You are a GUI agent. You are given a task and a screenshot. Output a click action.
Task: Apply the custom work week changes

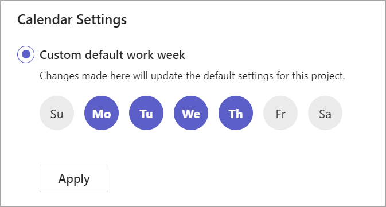[x=74, y=178]
